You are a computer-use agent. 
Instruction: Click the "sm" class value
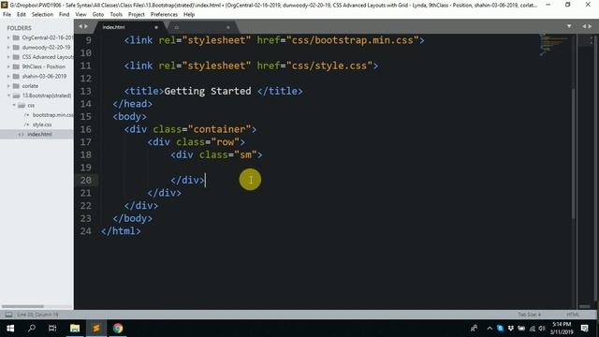[245, 154]
